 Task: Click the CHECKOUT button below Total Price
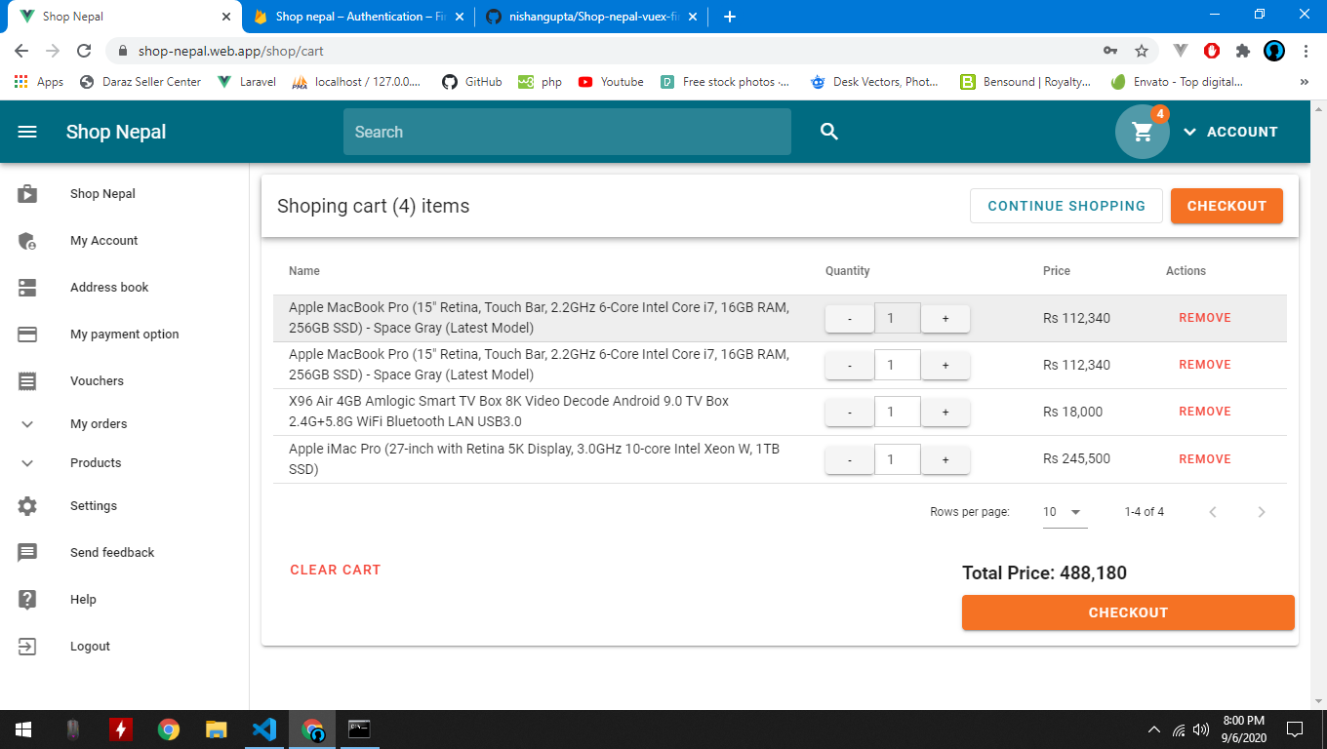tap(1128, 612)
